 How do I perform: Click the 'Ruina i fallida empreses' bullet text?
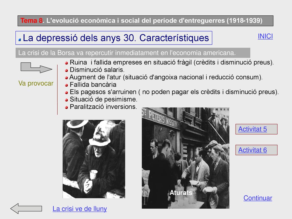pos(172,62)
